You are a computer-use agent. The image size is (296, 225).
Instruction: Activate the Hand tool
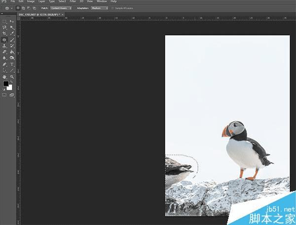point(4,77)
